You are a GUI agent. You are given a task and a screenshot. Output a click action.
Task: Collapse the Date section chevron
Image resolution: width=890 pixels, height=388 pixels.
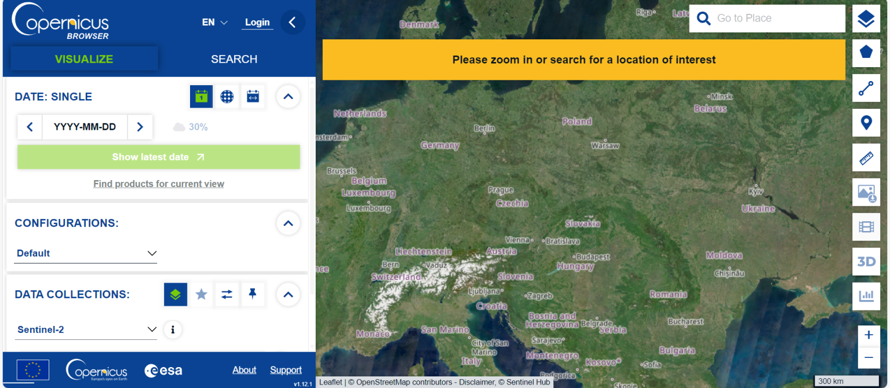point(288,97)
